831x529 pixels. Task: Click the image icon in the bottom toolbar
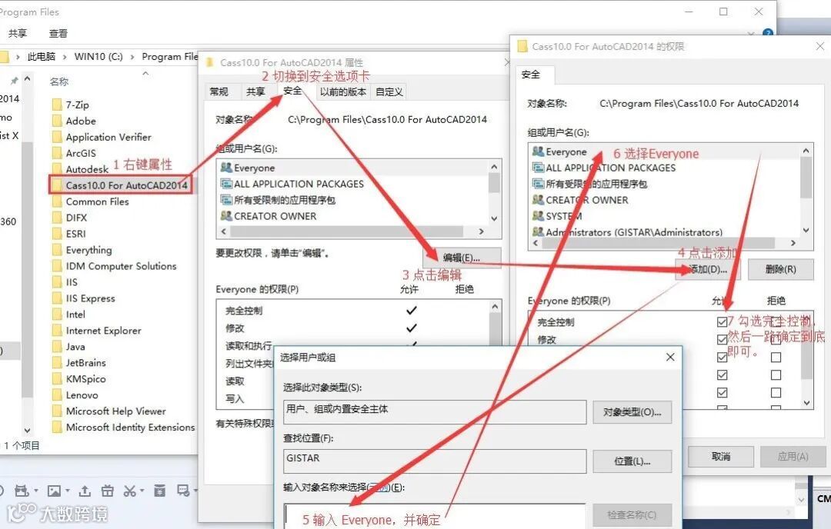pyautogui.click(x=54, y=491)
